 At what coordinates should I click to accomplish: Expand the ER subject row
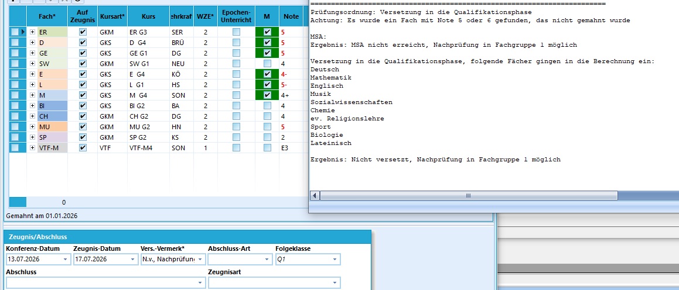click(32, 32)
